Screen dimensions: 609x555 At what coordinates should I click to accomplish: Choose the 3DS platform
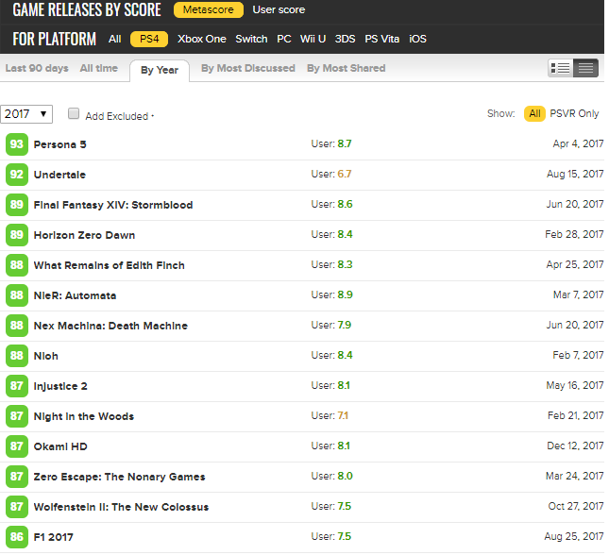345,39
